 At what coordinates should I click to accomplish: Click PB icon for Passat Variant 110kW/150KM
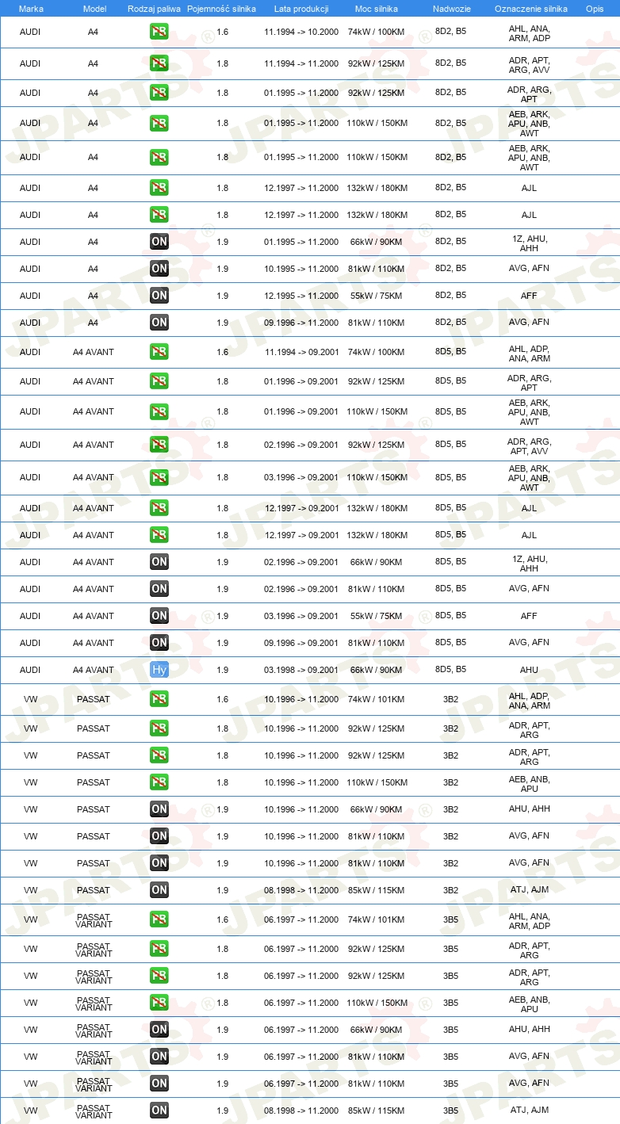click(x=159, y=1003)
